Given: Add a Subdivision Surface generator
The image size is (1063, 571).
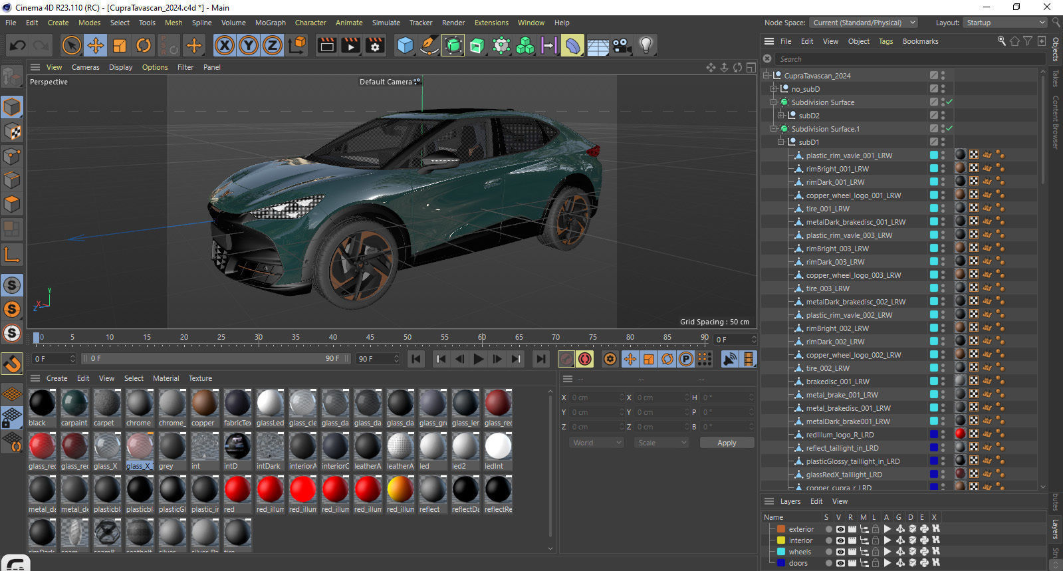Looking at the screenshot, I should click(x=453, y=45).
